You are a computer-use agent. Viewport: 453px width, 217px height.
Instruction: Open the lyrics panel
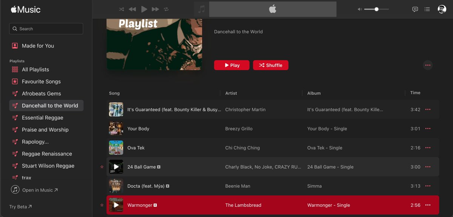pyautogui.click(x=415, y=9)
